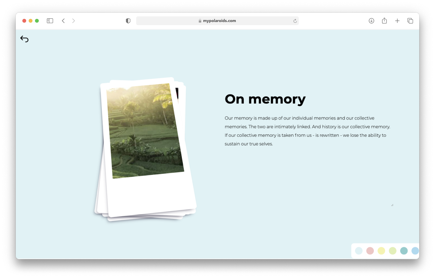
Task: Go forward with the browser forward chevron
Action: tap(73, 21)
